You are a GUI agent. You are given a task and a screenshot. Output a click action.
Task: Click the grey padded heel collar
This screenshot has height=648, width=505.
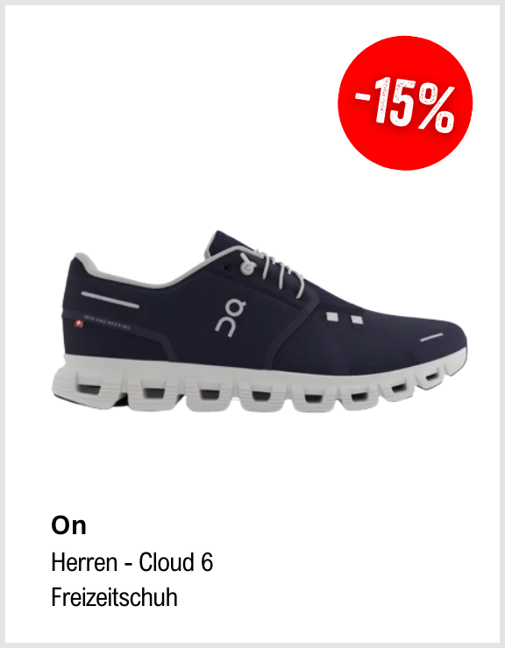(124, 272)
